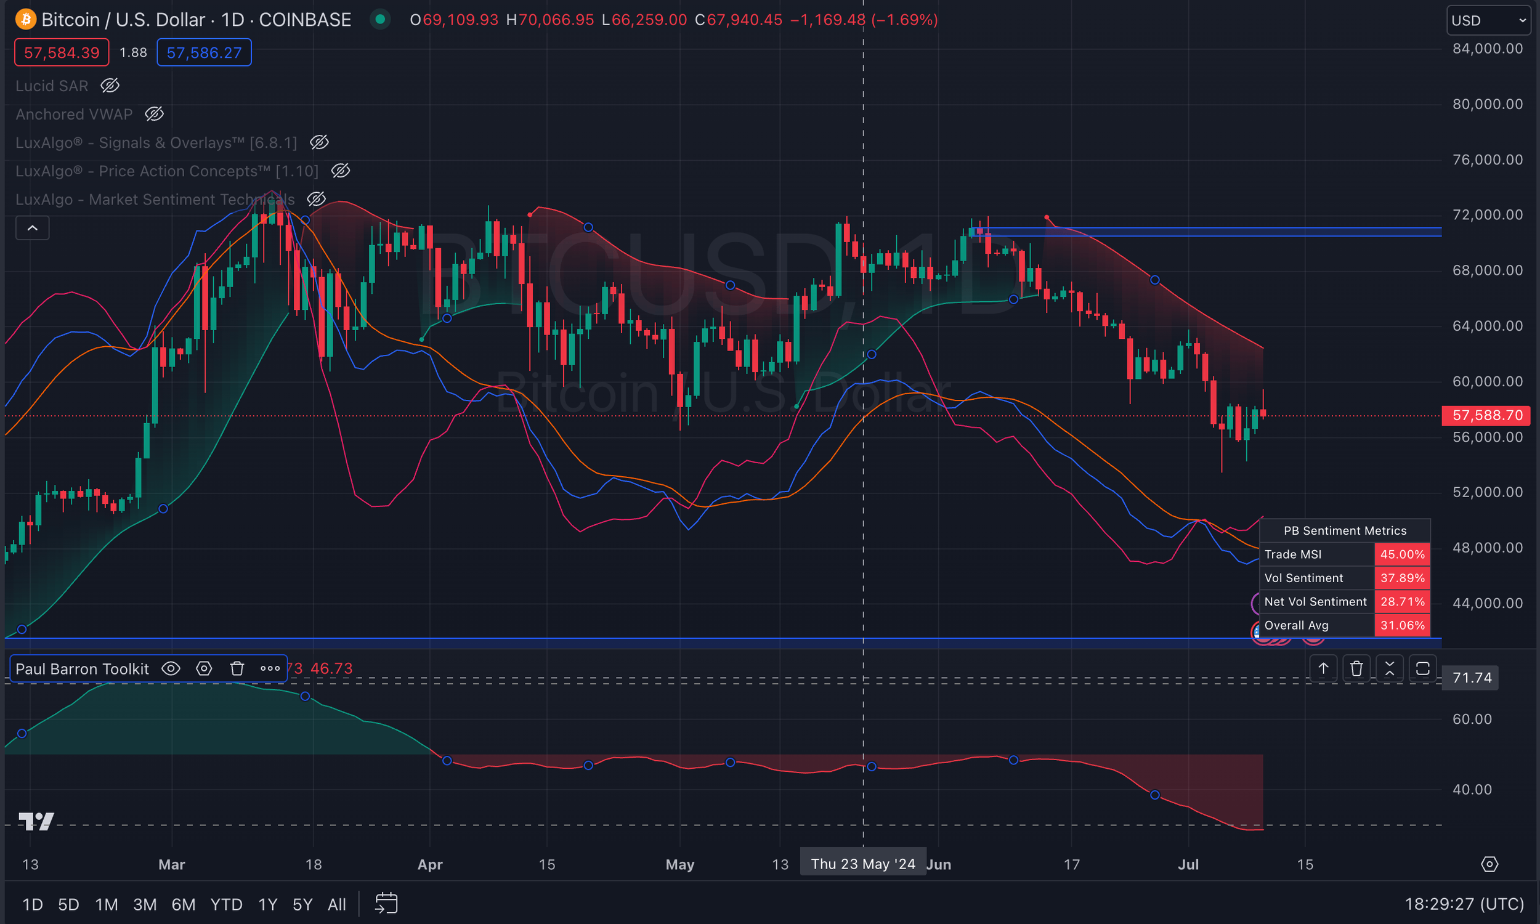
Task: Click the 57,584.39 sell price button
Action: click(62, 52)
